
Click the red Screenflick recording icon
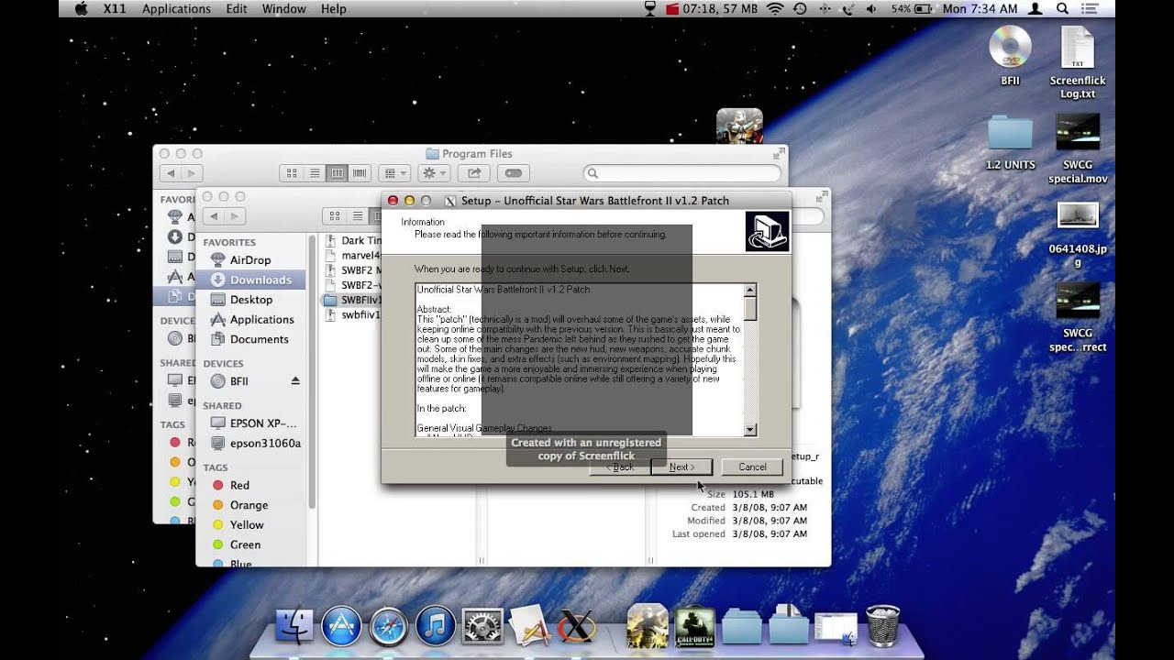pyautogui.click(x=671, y=8)
